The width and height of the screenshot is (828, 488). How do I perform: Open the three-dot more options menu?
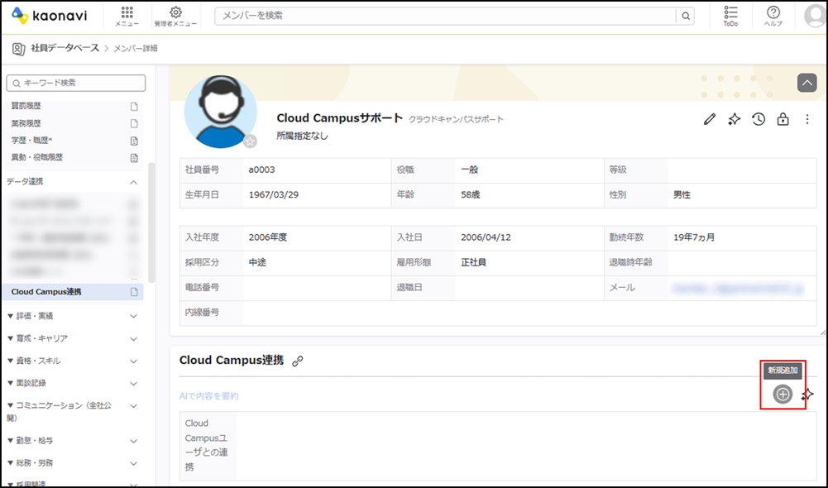(x=806, y=119)
